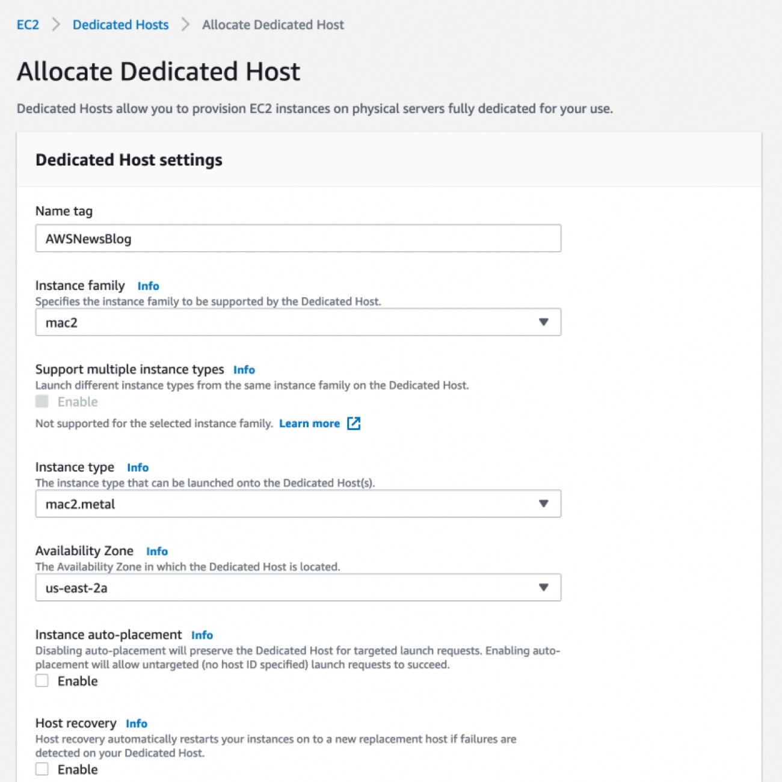Click the first breadcrumb chevron after EC2
This screenshot has width=782, height=782.
[56, 25]
